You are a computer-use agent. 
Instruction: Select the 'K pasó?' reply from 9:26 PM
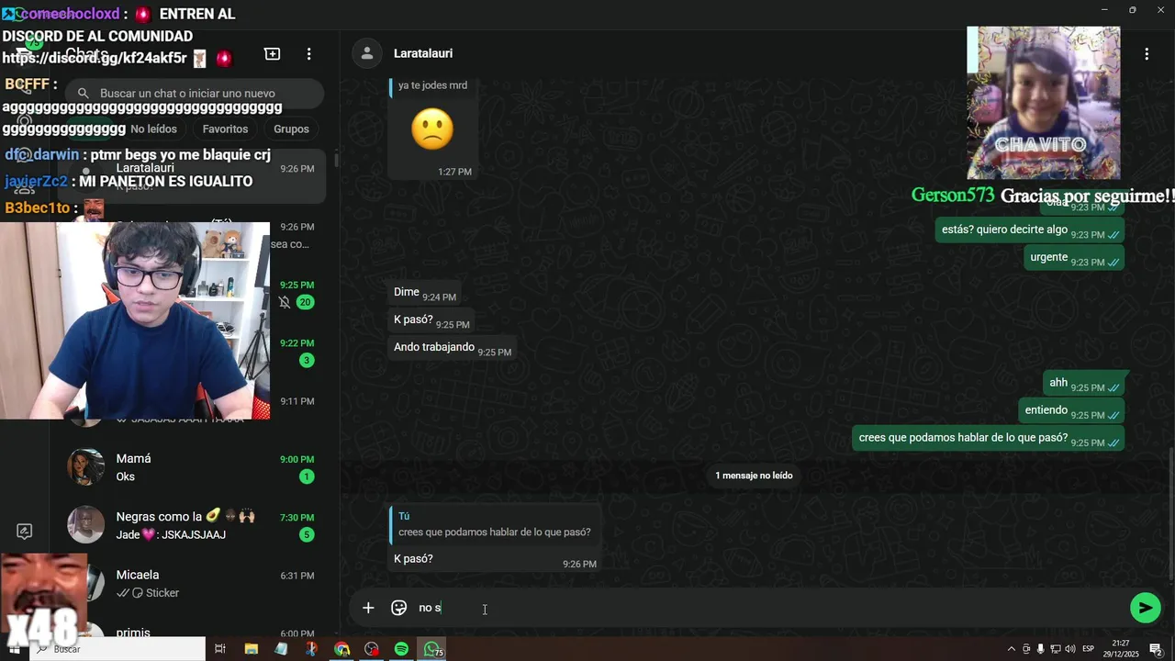tap(496, 559)
